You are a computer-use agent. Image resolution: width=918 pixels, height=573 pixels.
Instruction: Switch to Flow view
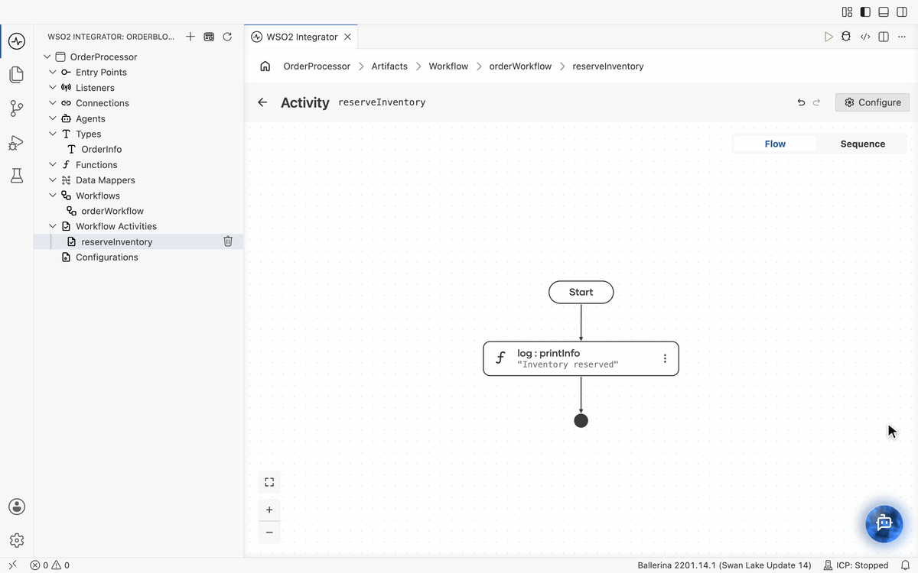coord(775,144)
